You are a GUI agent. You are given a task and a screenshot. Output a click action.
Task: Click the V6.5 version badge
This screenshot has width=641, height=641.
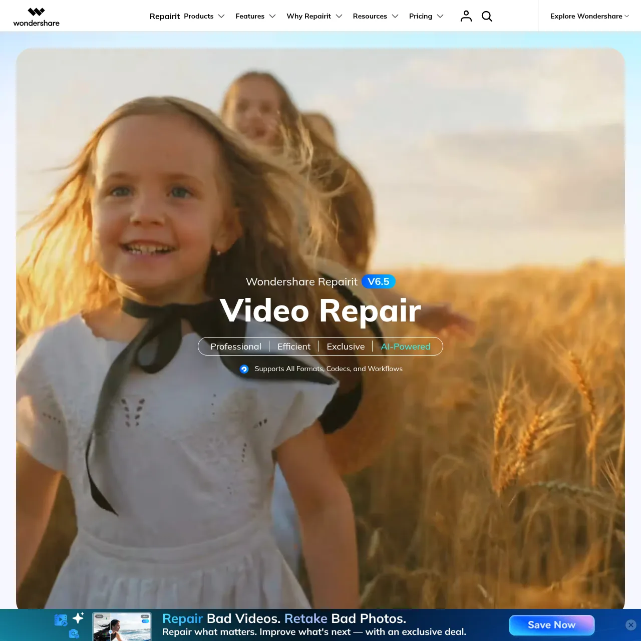[x=379, y=281]
